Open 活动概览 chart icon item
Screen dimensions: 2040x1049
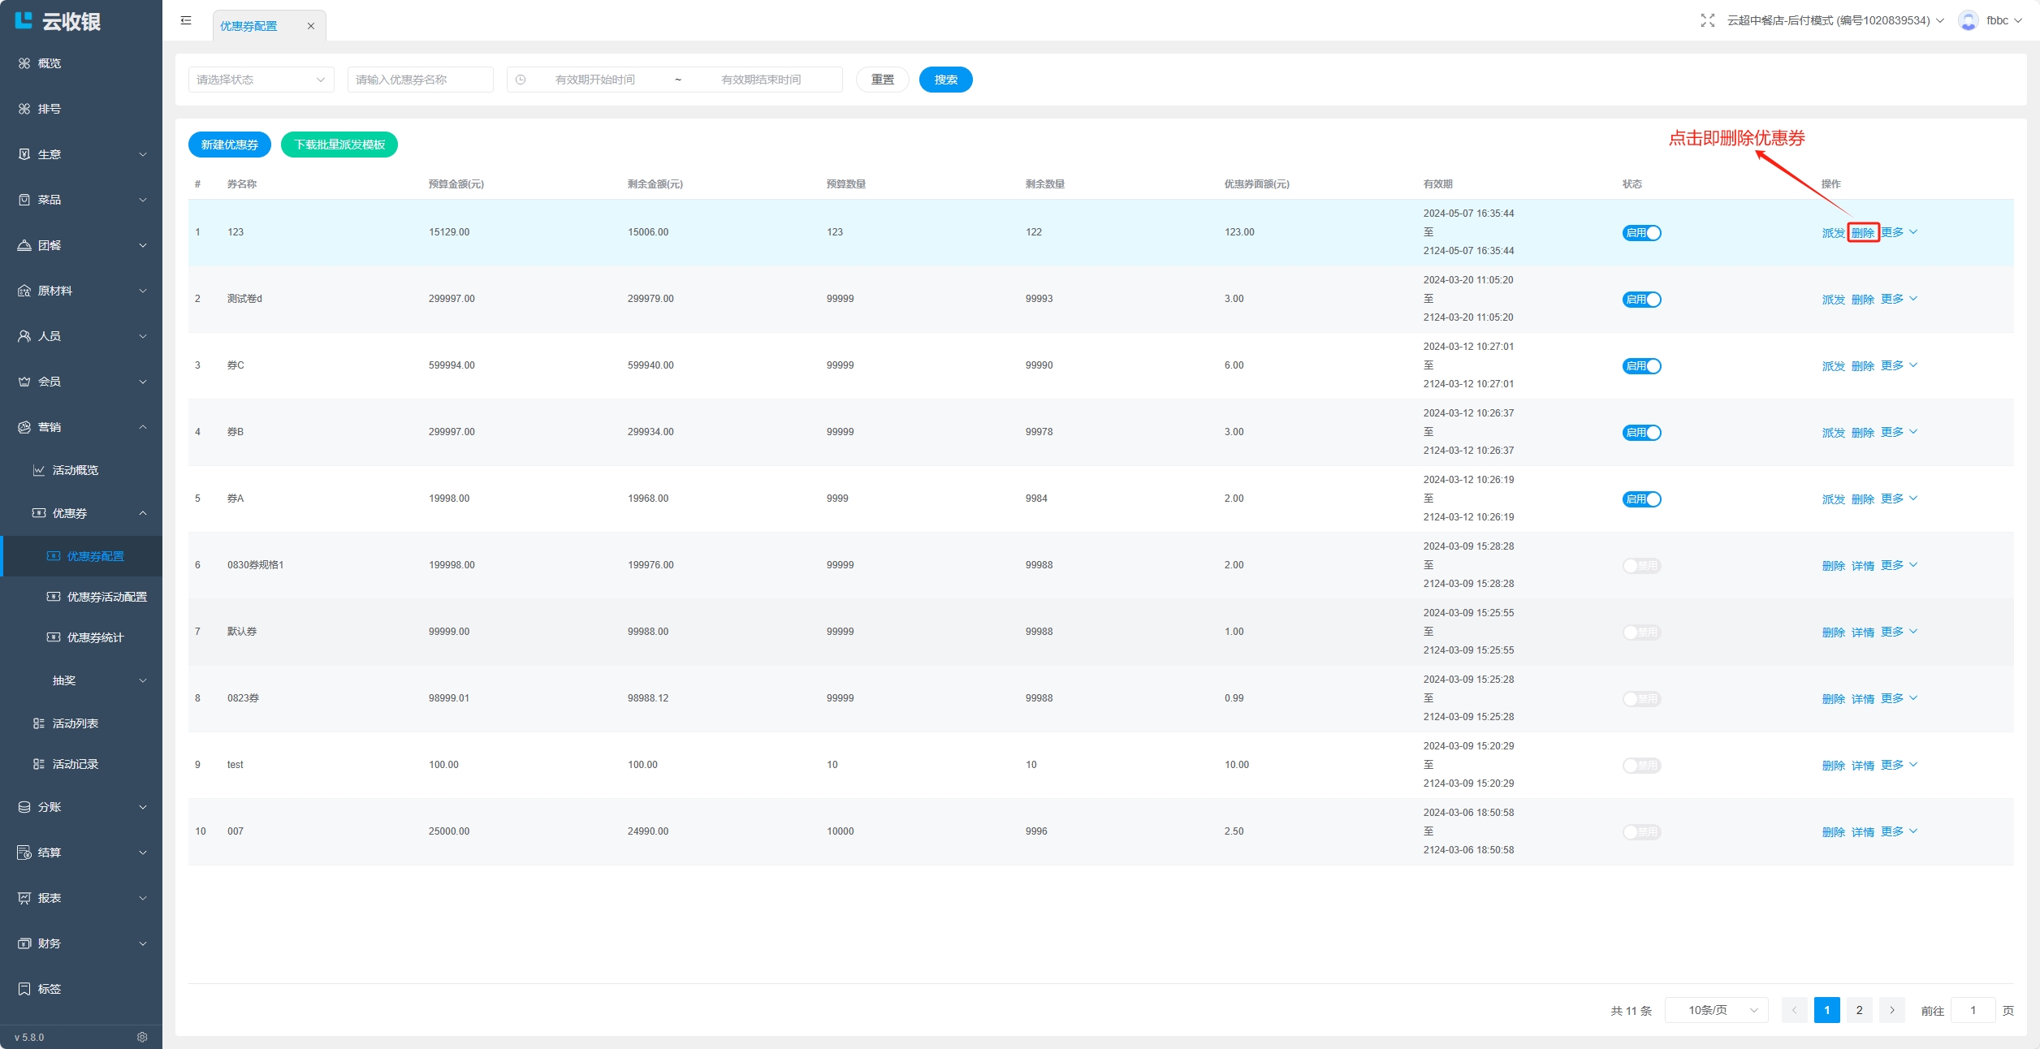click(x=38, y=470)
